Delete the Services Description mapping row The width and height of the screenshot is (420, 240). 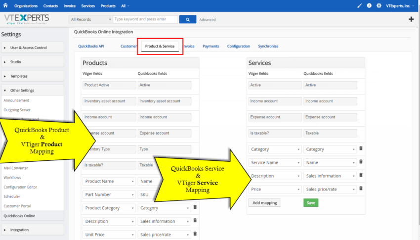pyautogui.click(x=361, y=175)
